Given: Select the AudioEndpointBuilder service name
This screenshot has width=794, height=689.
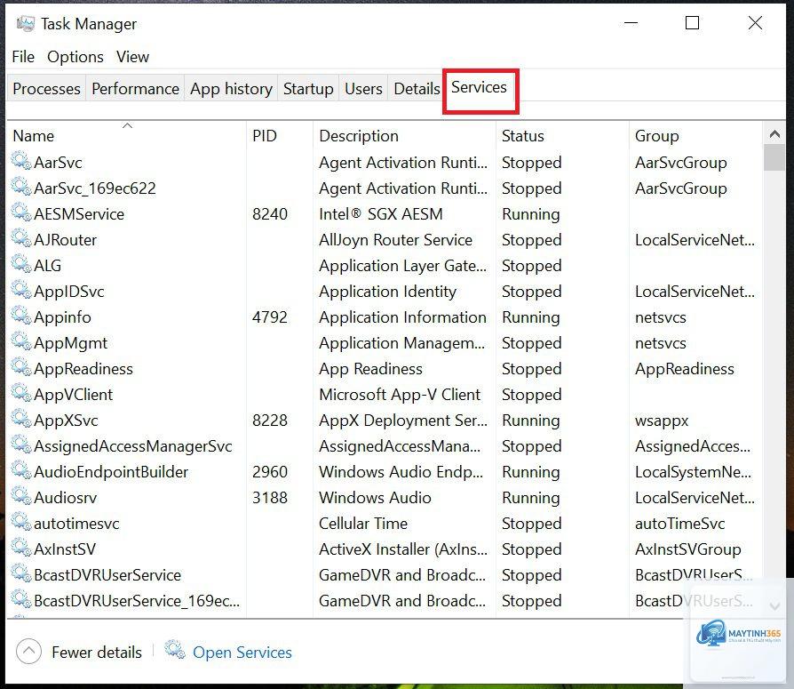Looking at the screenshot, I should coord(111,472).
